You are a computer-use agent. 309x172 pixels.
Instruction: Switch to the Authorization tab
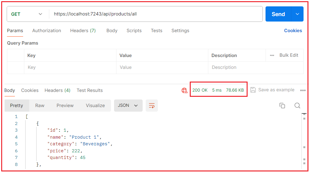click(47, 31)
